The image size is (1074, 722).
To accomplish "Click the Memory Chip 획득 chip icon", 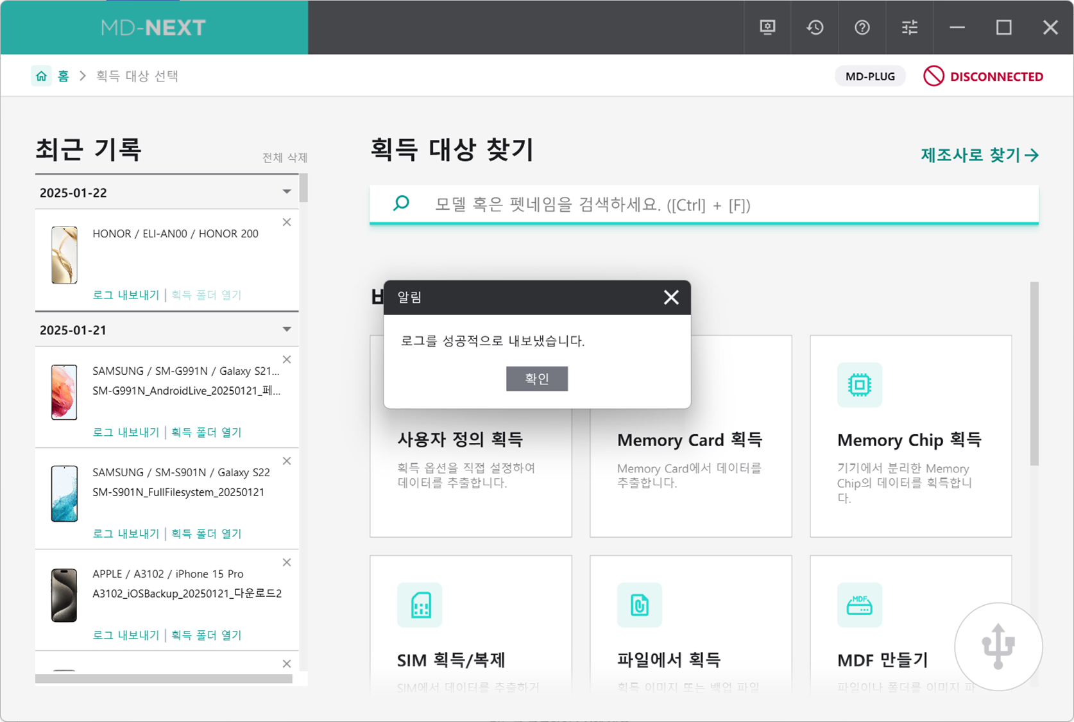I will tap(860, 384).
